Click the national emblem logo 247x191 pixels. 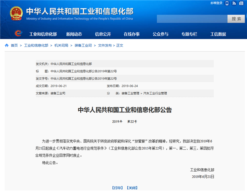pos(16,13)
